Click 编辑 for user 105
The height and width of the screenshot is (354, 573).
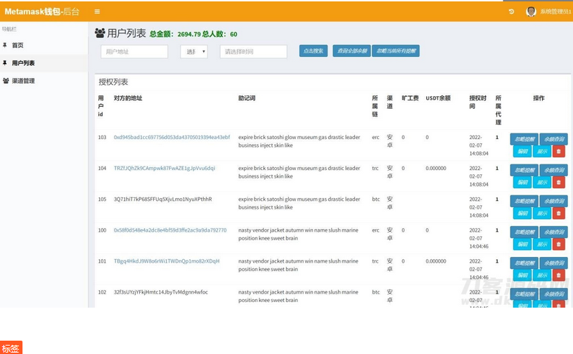click(x=522, y=213)
